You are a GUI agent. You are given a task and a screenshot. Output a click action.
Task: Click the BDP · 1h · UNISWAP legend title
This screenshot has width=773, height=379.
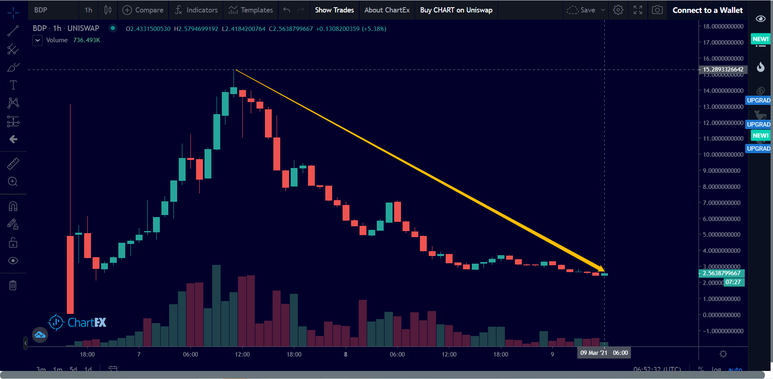66,28
